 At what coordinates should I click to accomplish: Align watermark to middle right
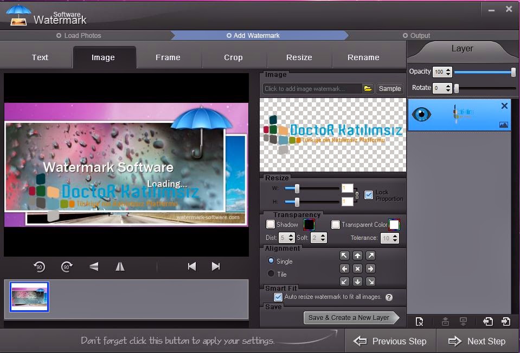[x=370, y=269]
